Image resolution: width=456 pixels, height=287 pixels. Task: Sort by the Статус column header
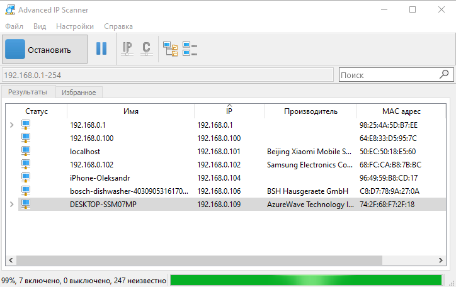click(x=37, y=111)
